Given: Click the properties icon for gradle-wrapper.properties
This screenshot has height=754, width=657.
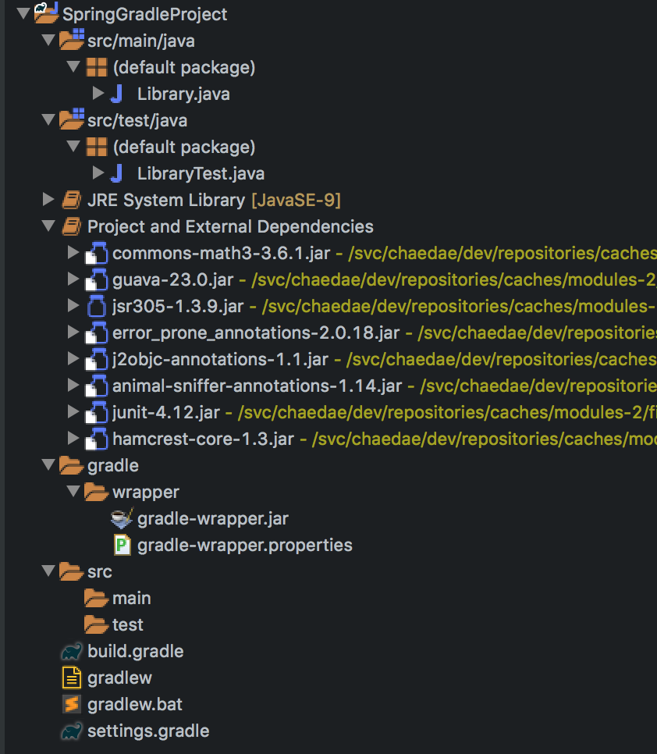Looking at the screenshot, I should point(122,545).
